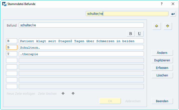This screenshot has width=179, height=110.
Task: Select the text line starting with Patient klagt
Action: point(81,41)
